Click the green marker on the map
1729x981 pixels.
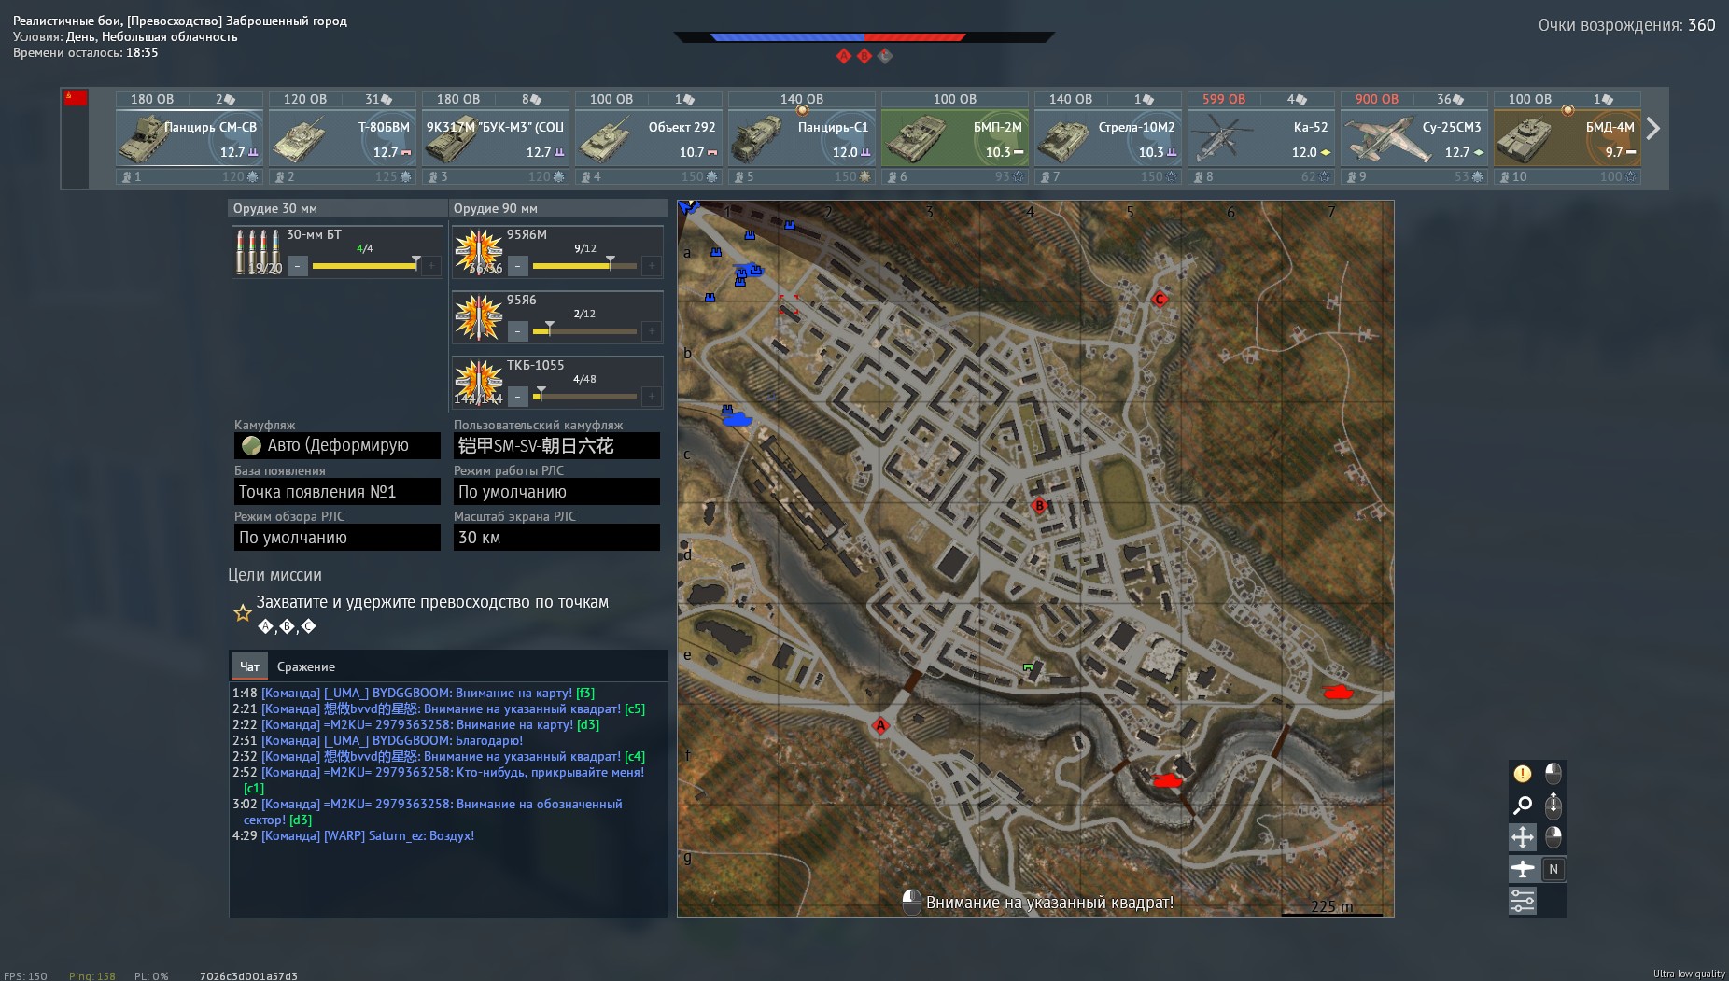click(1028, 667)
